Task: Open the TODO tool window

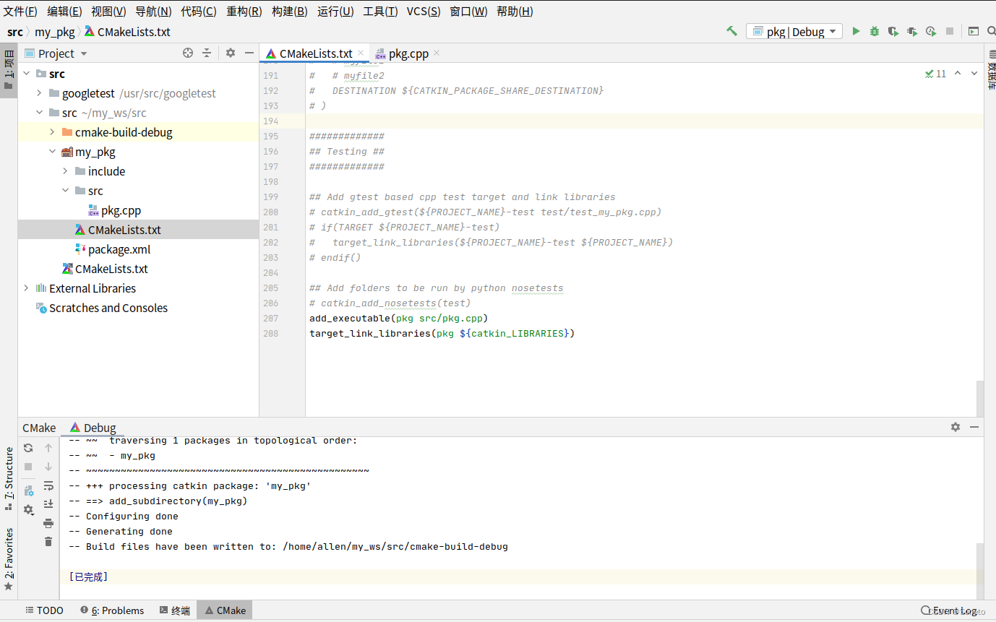Action: pyautogui.click(x=44, y=610)
